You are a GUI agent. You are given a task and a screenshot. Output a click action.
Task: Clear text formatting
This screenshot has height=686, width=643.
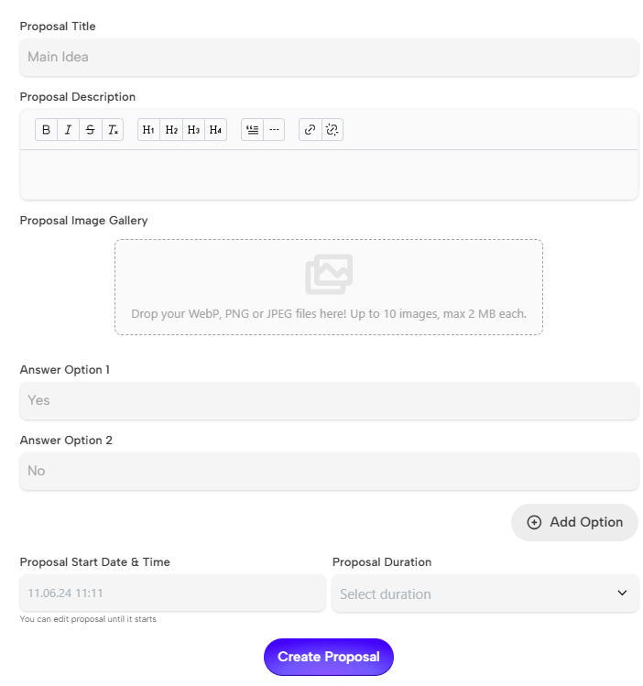coord(112,130)
